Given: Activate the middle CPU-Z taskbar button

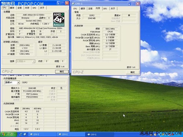Looking at the screenshot, I should click(x=71, y=134).
